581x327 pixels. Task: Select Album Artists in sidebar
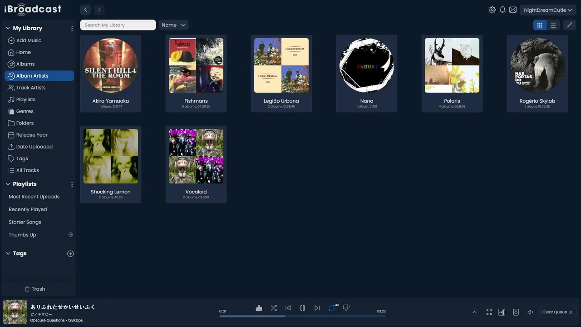point(39,76)
